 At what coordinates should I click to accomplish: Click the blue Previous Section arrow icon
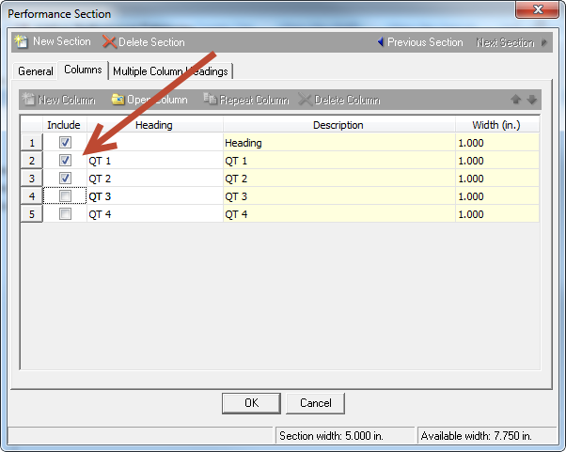pos(381,42)
